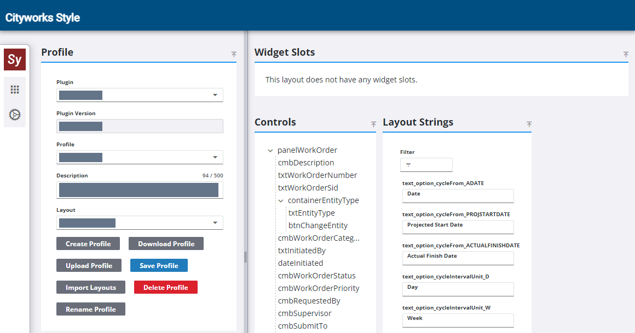
Task: Collapse the panelWorkOrder tree node
Action: point(270,151)
